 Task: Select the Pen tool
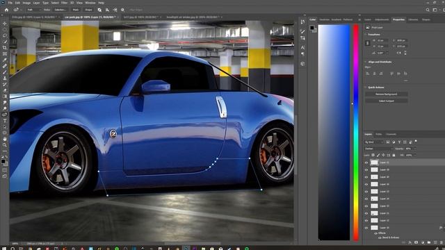click(x=5, y=115)
